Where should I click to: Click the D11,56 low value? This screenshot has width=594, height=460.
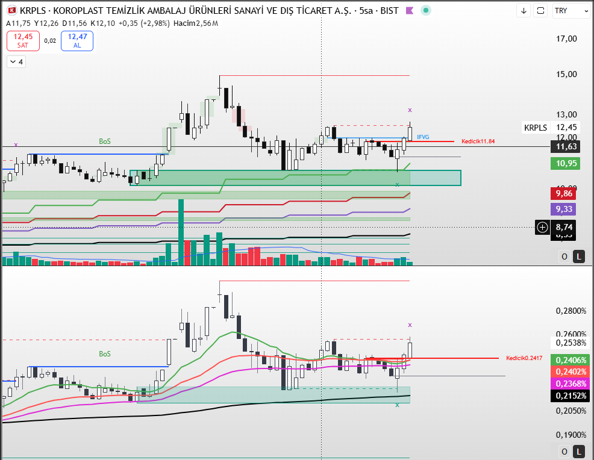(x=75, y=23)
